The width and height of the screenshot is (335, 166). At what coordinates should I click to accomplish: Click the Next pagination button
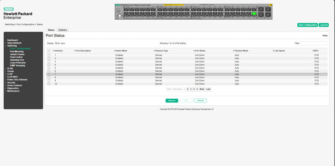coord(202,89)
